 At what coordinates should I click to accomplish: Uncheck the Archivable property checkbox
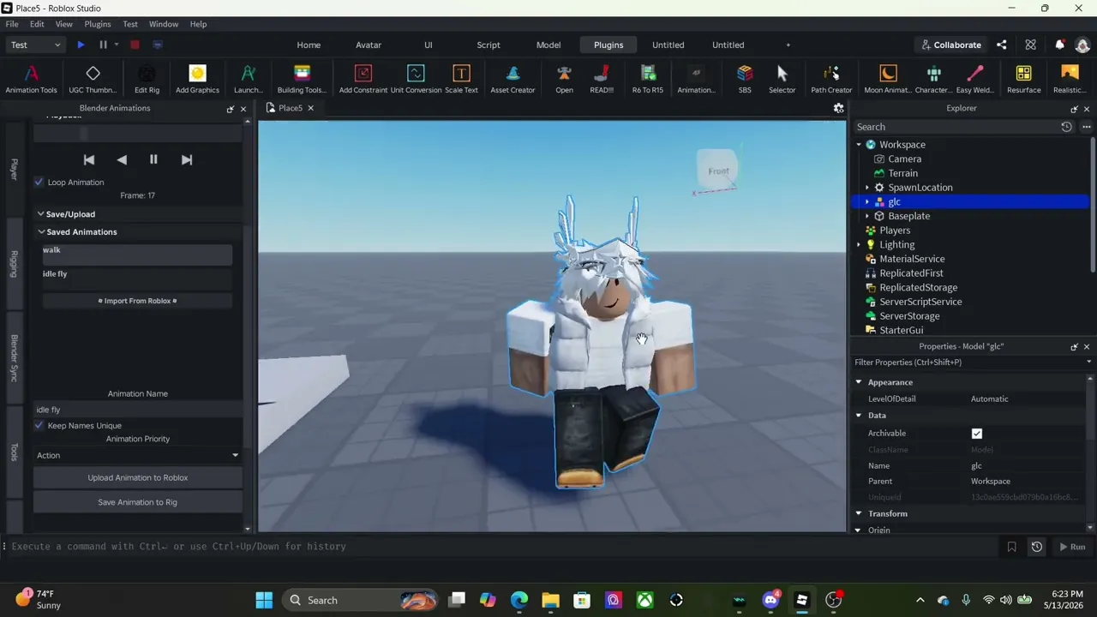pos(977,434)
